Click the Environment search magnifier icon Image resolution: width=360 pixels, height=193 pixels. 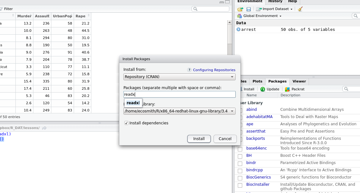tap(356, 16)
